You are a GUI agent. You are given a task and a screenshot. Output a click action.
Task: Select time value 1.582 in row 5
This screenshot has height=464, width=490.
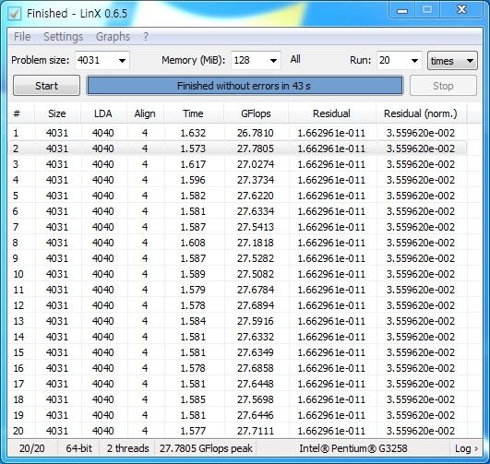tap(193, 196)
